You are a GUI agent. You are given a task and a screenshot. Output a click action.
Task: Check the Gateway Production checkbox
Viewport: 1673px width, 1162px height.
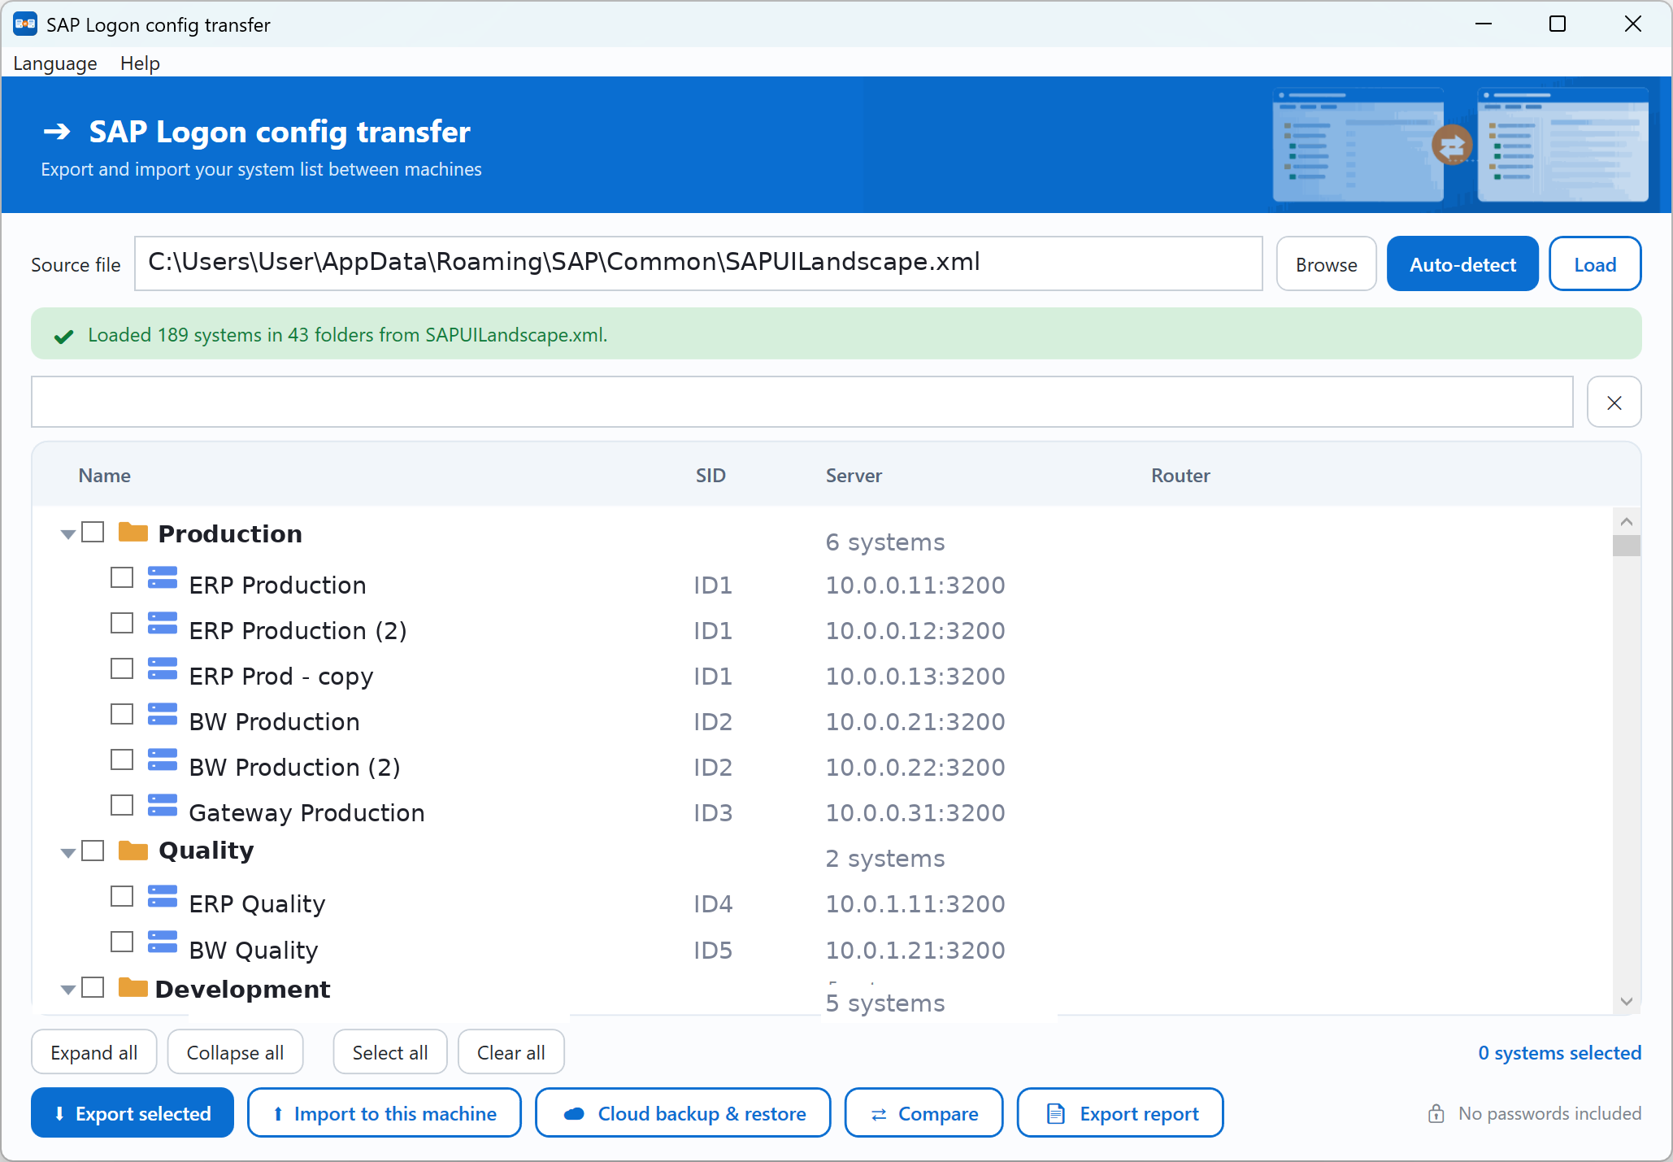[x=122, y=806]
